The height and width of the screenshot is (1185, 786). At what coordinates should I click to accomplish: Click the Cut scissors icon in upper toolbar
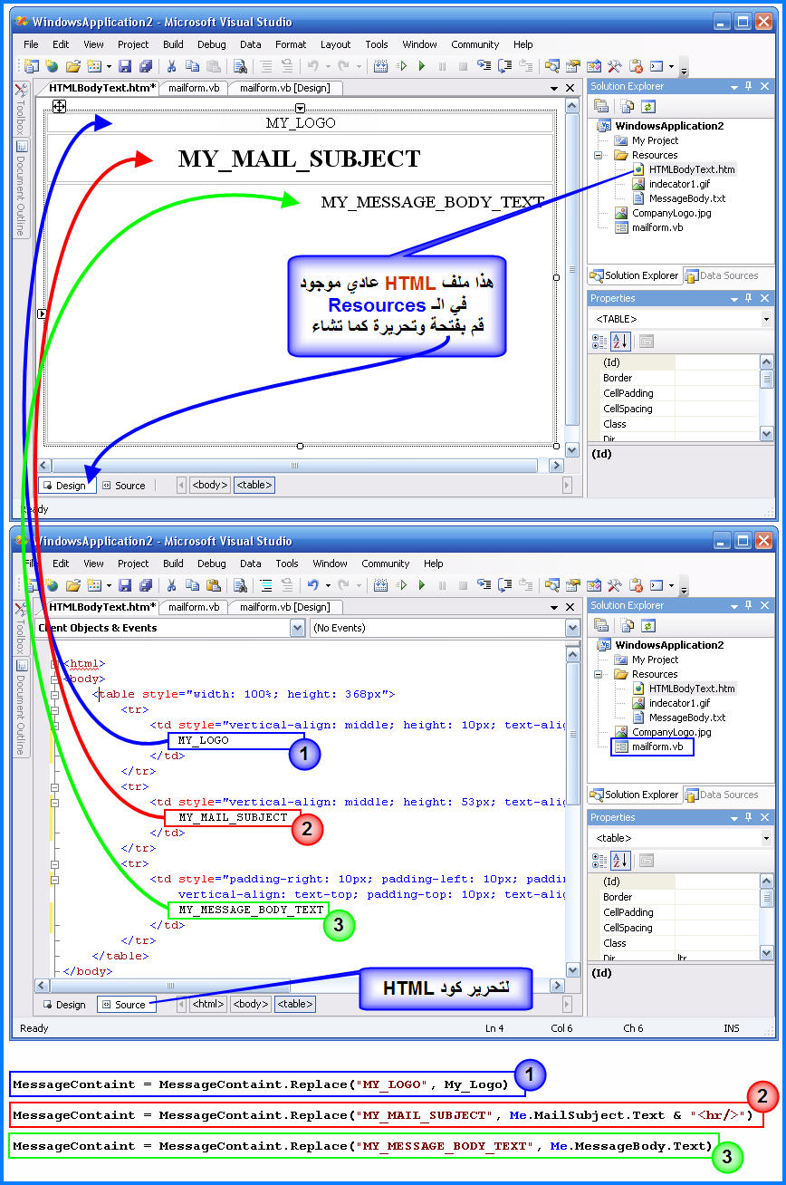point(170,66)
